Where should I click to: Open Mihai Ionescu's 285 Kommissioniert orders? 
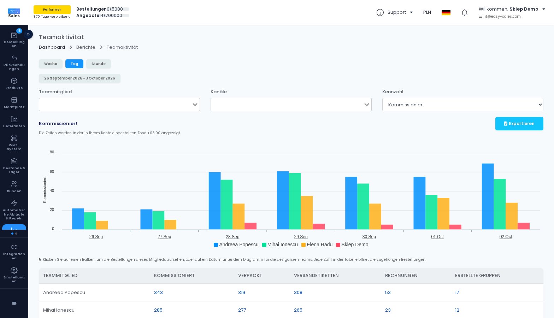(158, 310)
